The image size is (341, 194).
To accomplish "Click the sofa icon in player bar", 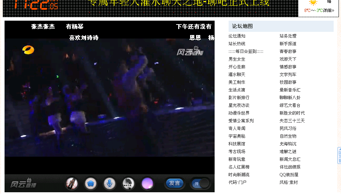I will tap(91, 183).
